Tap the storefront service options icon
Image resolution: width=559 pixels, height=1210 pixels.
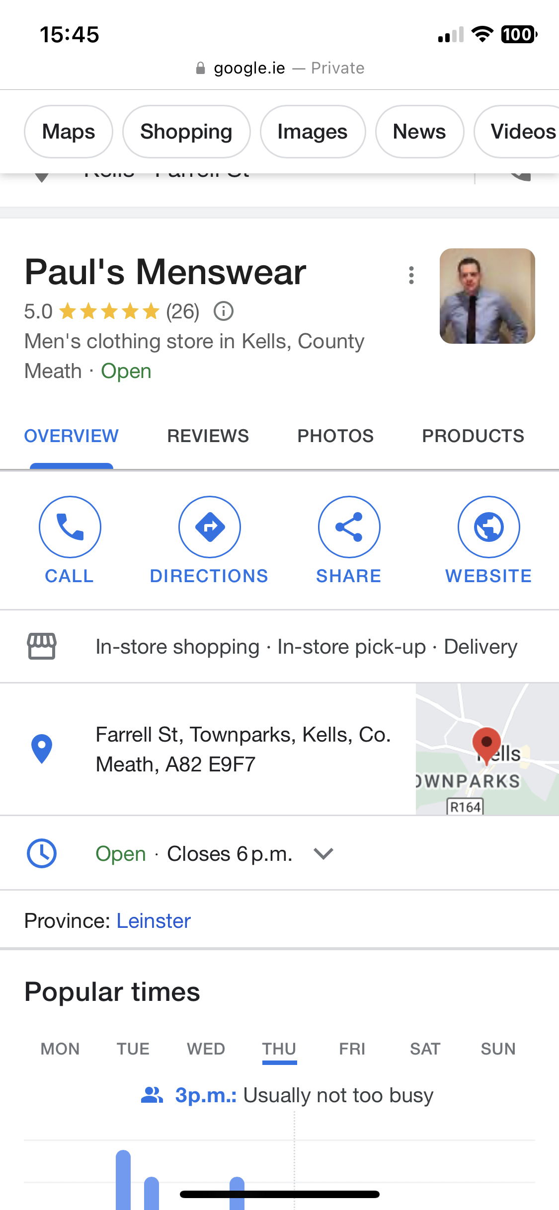[42, 646]
